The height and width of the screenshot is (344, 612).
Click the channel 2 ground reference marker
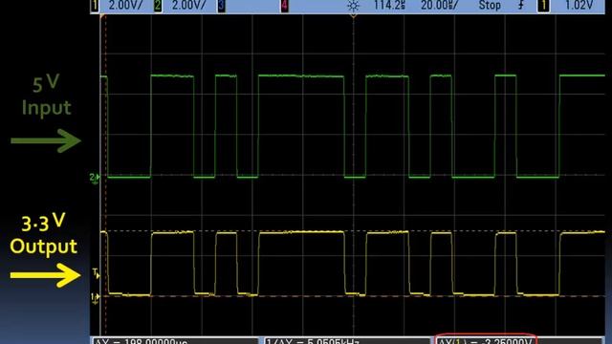point(95,179)
